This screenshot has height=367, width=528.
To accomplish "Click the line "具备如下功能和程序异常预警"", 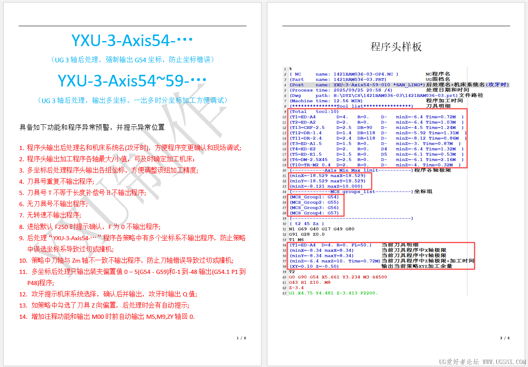I will [92, 127].
